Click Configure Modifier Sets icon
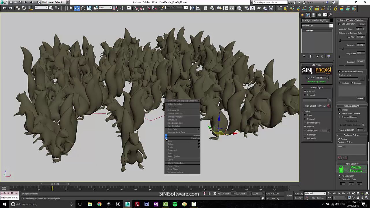Image resolution: width=370 pixels, height=208 pixels. [x=329, y=56]
